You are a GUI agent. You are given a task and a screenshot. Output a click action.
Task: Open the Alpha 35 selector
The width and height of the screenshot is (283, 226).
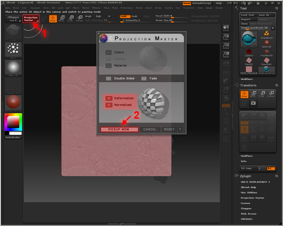13,68
